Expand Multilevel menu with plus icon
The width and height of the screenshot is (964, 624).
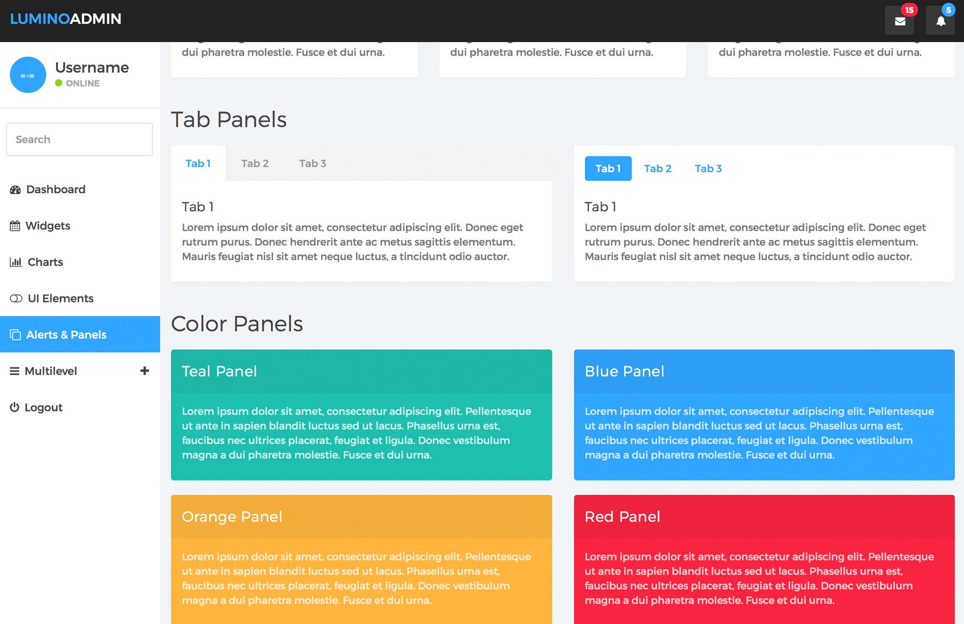click(145, 371)
